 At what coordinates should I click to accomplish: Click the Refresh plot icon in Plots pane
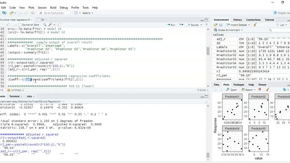click(x=285, y=90)
